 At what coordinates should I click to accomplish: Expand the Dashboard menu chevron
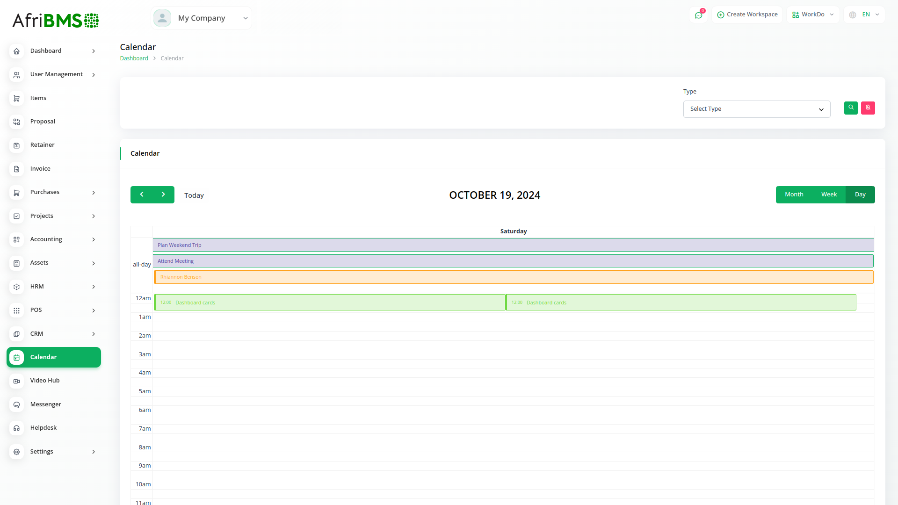click(94, 51)
